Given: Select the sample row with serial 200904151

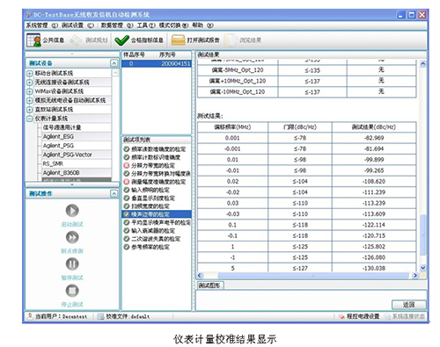Looking at the screenshot, I should (x=157, y=63).
